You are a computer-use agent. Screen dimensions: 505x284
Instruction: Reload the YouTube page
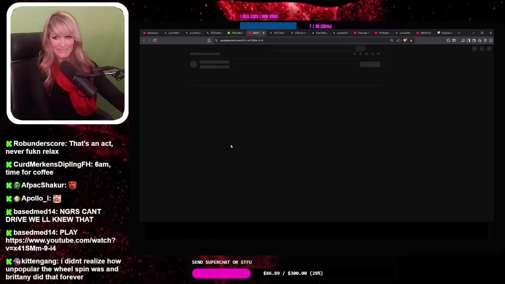coord(155,40)
